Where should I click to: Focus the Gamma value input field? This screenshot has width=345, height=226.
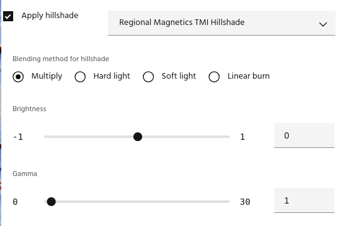(x=304, y=200)
